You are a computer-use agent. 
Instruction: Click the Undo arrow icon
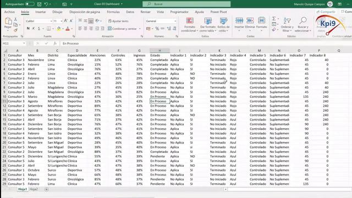coord(46,4)
